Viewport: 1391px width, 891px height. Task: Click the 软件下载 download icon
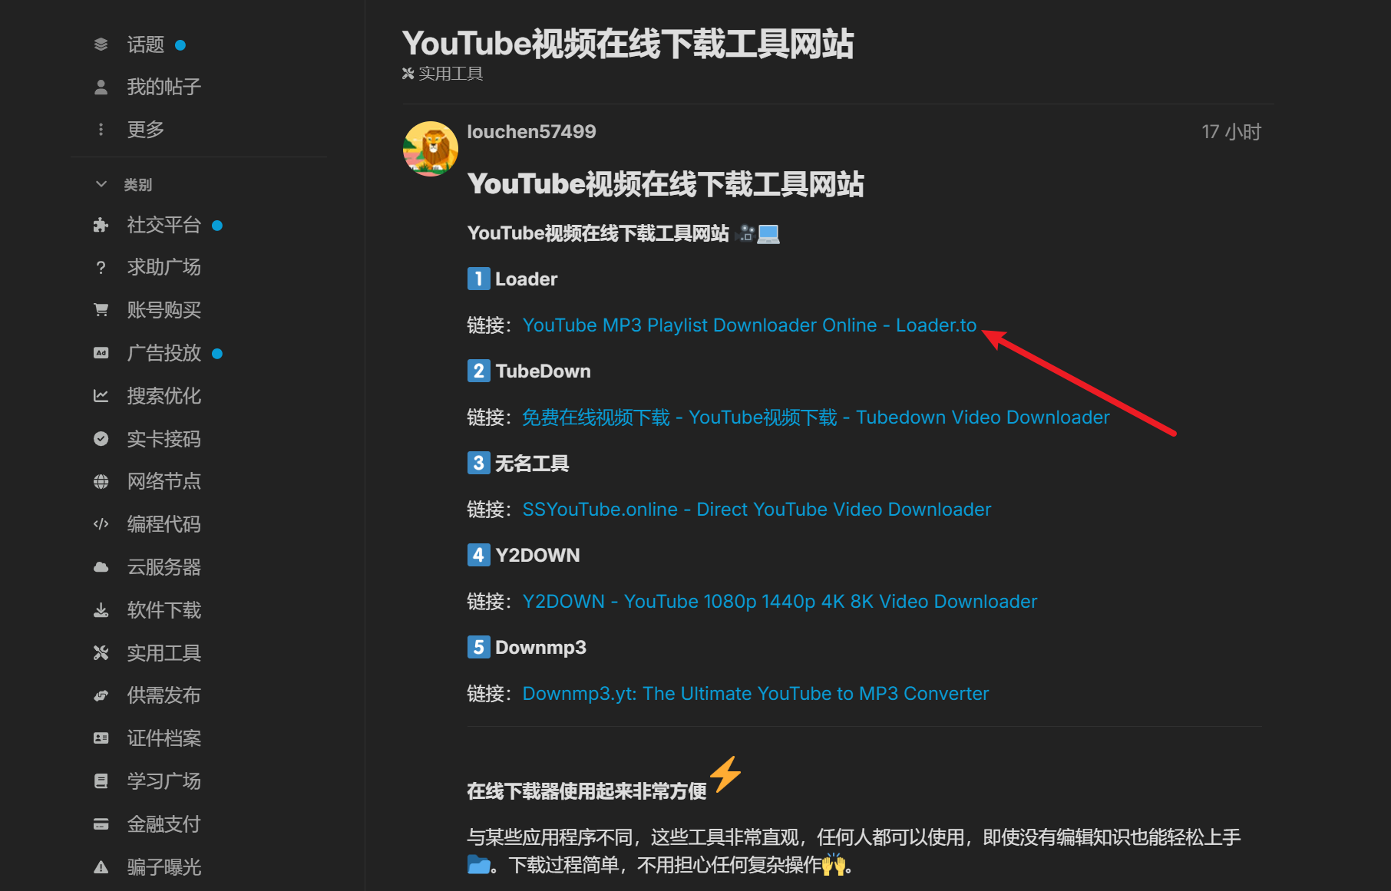(x=101, y=610)
